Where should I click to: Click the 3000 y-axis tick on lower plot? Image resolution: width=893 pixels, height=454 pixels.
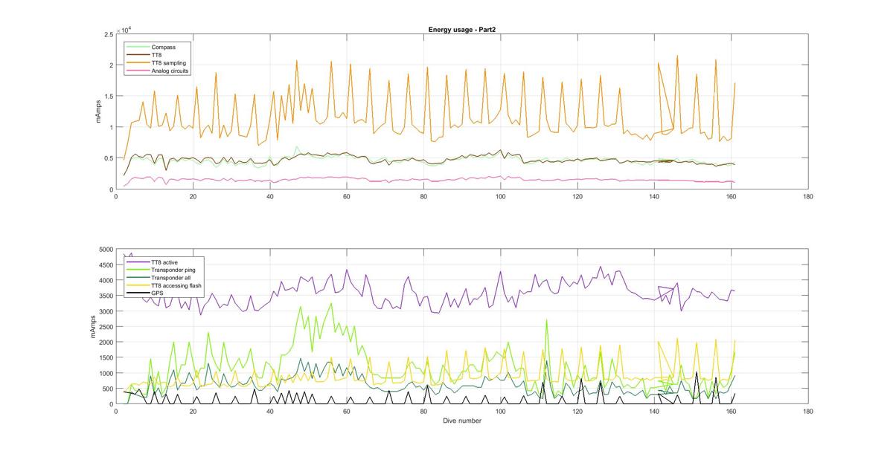click(x=105, y=311)
